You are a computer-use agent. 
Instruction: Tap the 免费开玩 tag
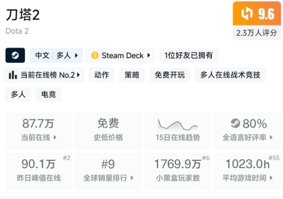point(170,75)
